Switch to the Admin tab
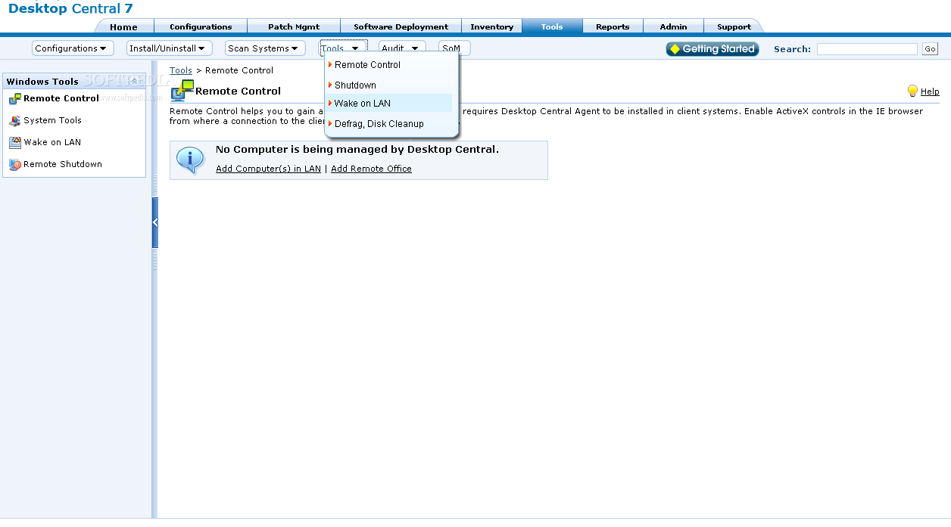 click(673, 26)
